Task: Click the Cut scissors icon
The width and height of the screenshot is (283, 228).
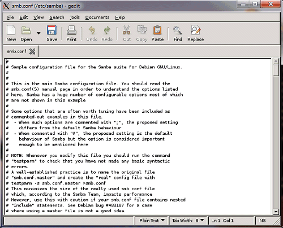Action: click(127, 30)
